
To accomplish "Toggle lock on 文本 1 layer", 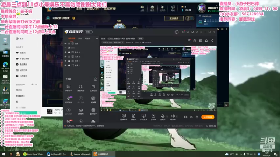I will tap(69, 61).
